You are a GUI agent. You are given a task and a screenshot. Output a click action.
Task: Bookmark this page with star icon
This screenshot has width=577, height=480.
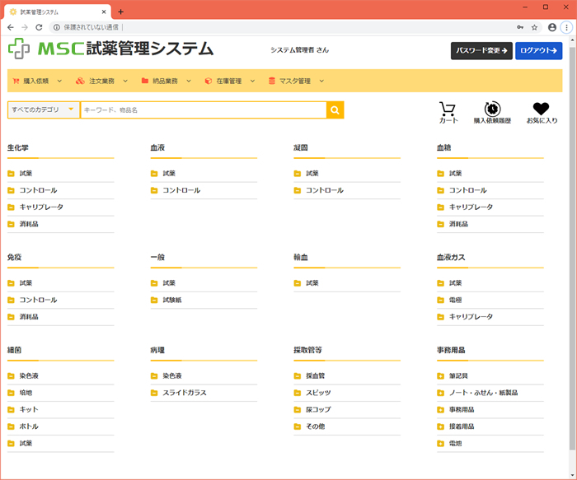[x=534, y=27]
